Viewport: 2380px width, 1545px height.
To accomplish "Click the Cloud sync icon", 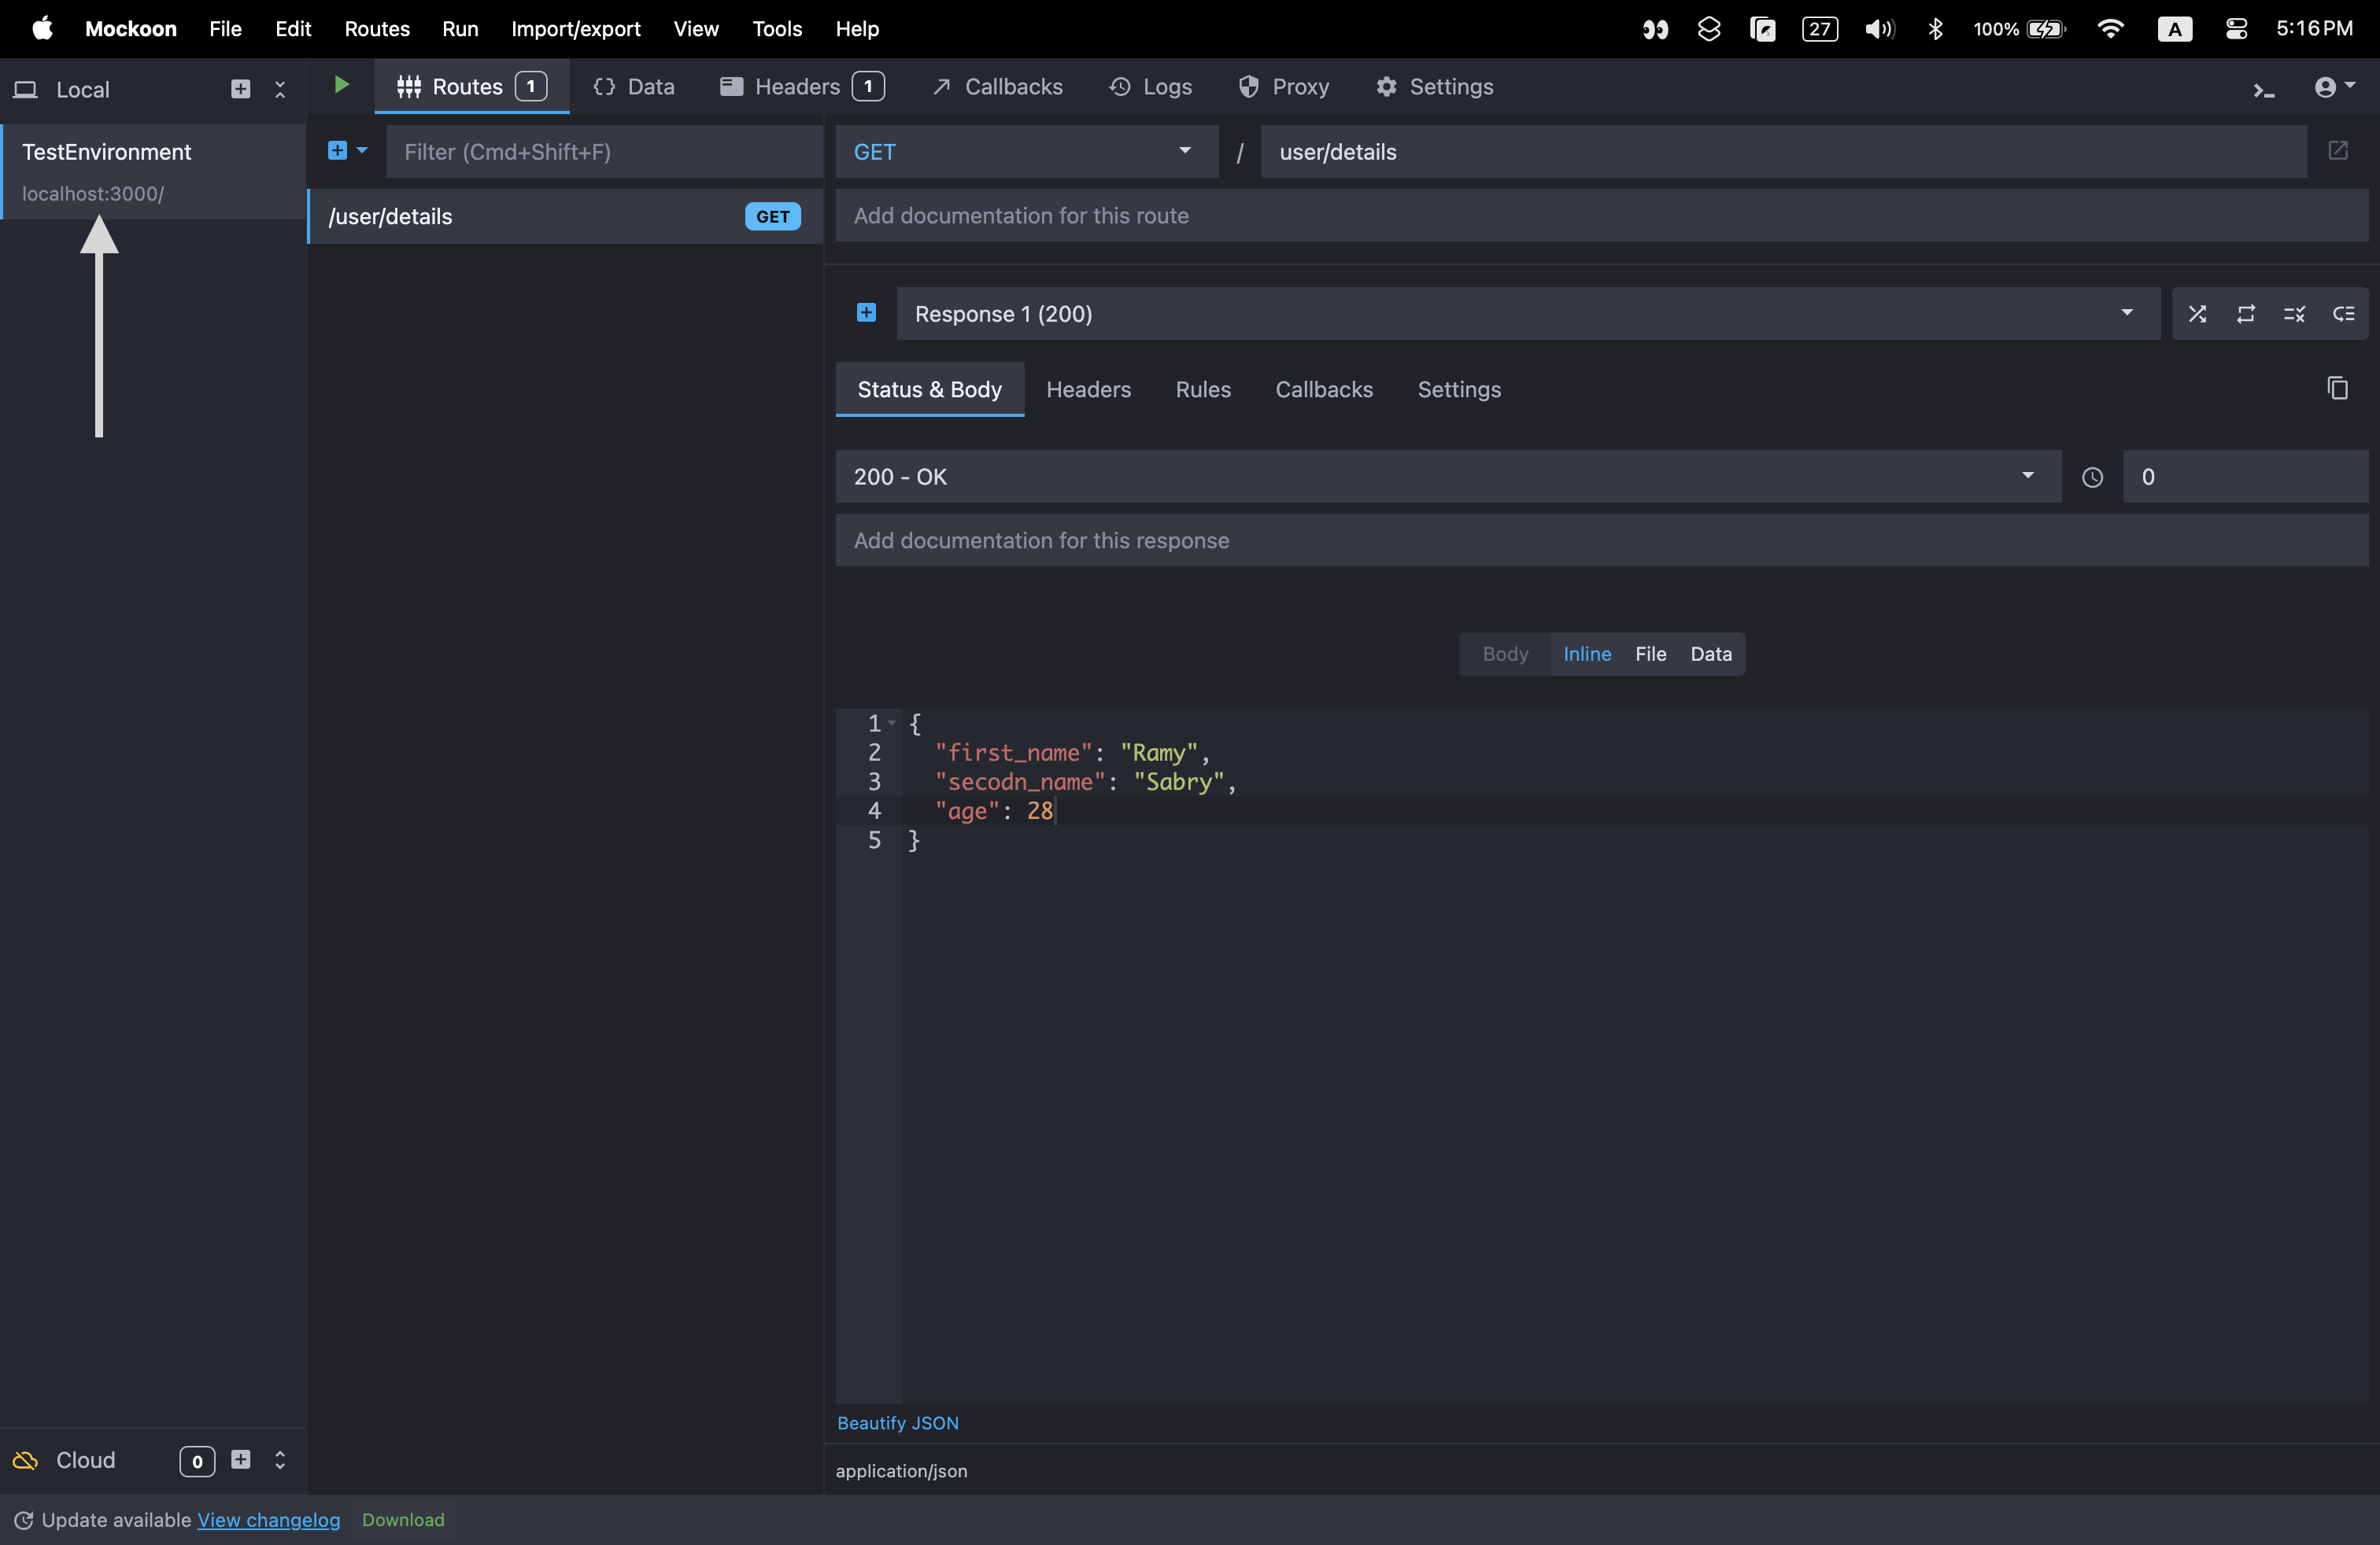I will pyautogui.click(x=25, y=1460).
